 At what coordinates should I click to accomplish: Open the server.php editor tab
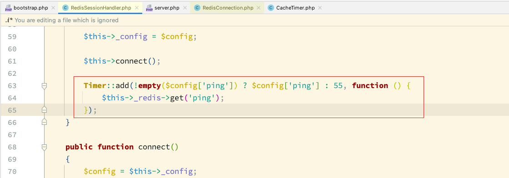click(x=166, y=8)
